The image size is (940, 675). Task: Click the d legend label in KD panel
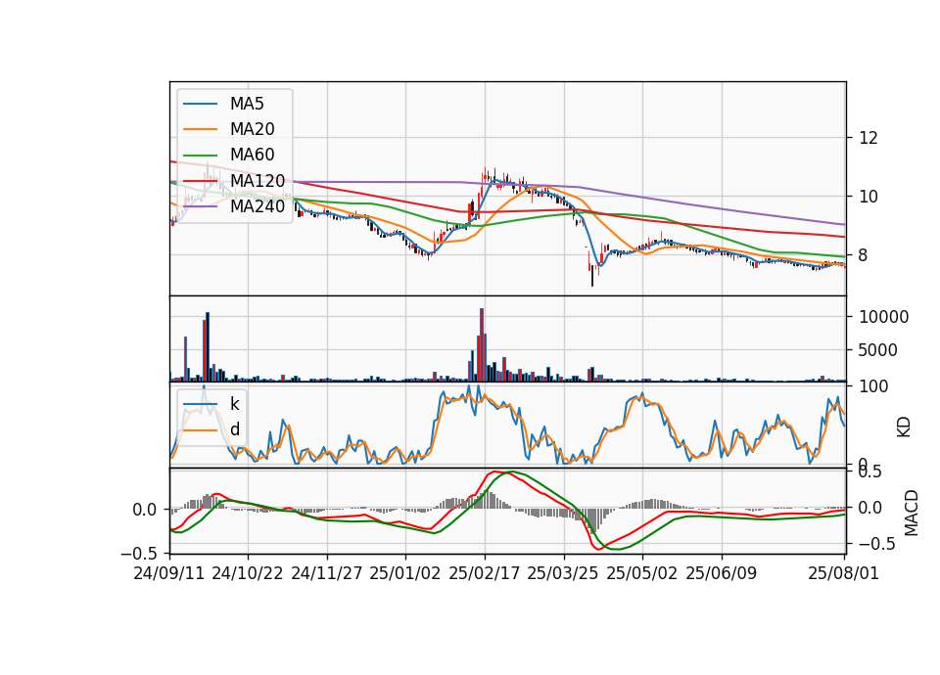click(x=234, y=429)
